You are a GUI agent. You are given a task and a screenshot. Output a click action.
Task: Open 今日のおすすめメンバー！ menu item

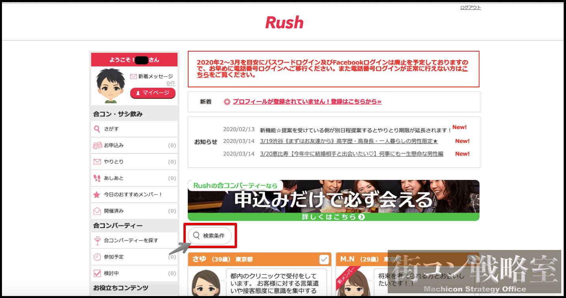[x=134, y=194]
